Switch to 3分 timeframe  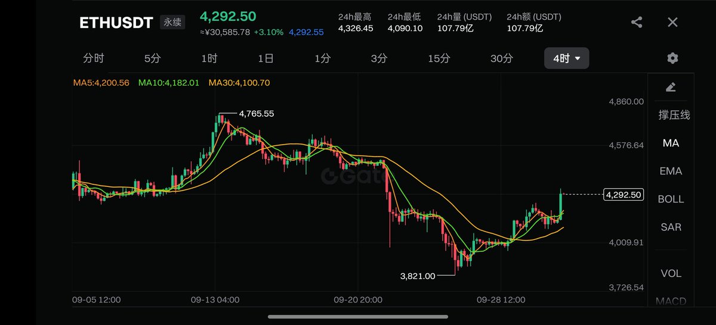pos(379,58)
